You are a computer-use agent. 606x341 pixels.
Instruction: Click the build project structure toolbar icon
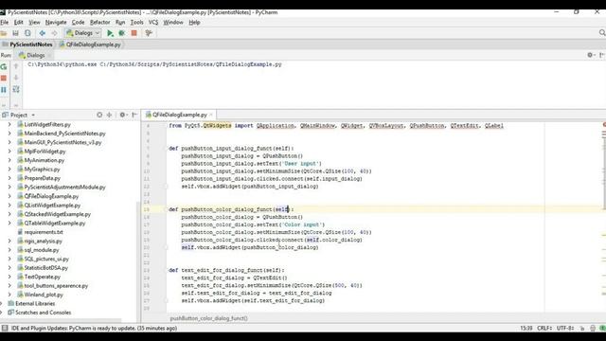pyautogui.click(x=149, y=33)
